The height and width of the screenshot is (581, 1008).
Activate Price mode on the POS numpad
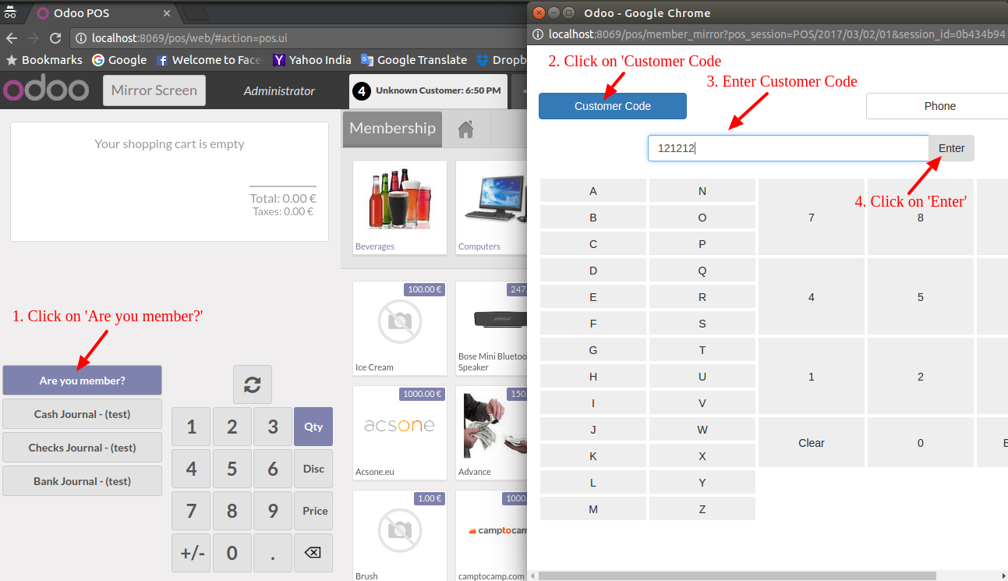click(313, 511)
